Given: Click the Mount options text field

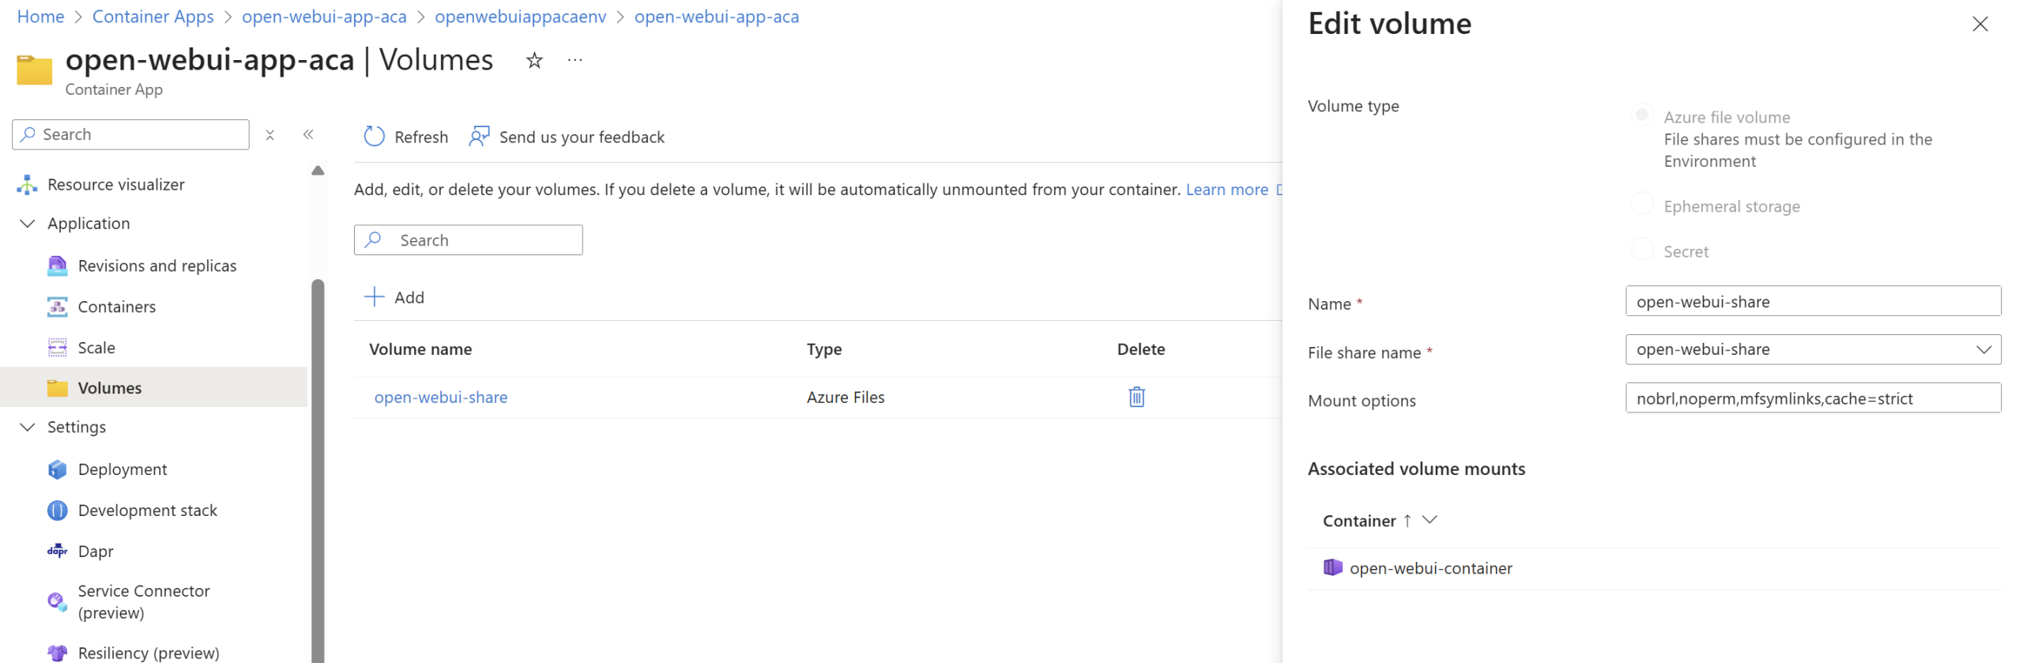Looking at the screenshot, I should coord(1811,398).
